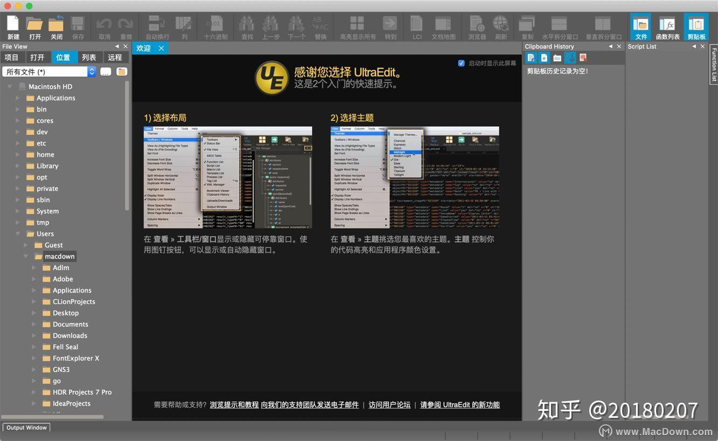Collapse the macdown folder in file tree
Viewport: 718px width, 441px height.
coord(25,256)
